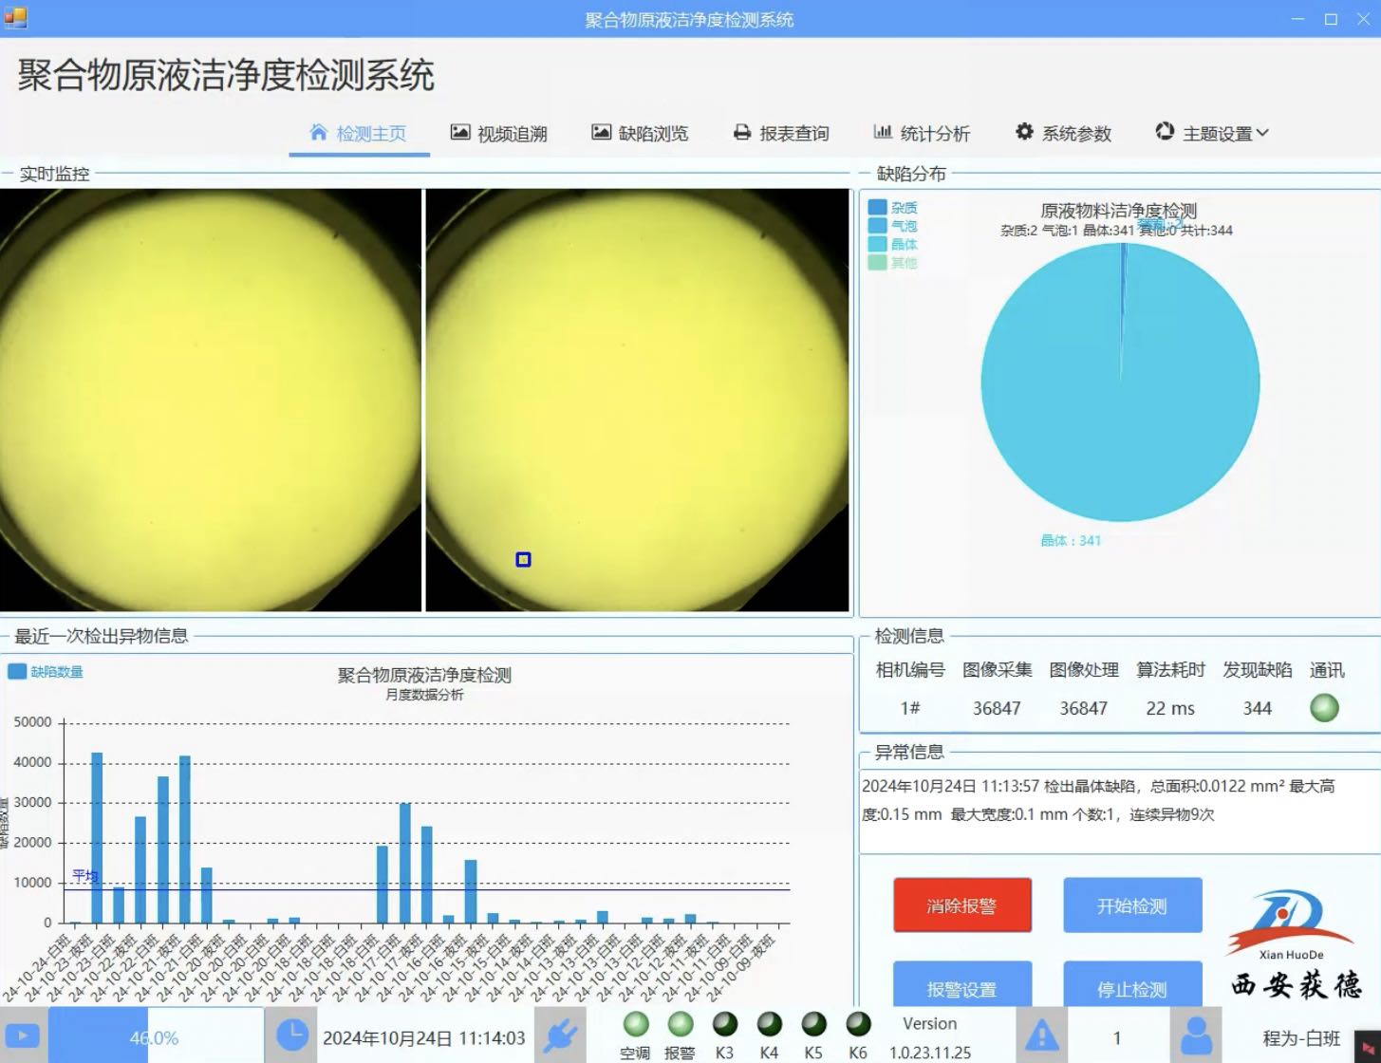Click the 开始检测 button

1131,905
